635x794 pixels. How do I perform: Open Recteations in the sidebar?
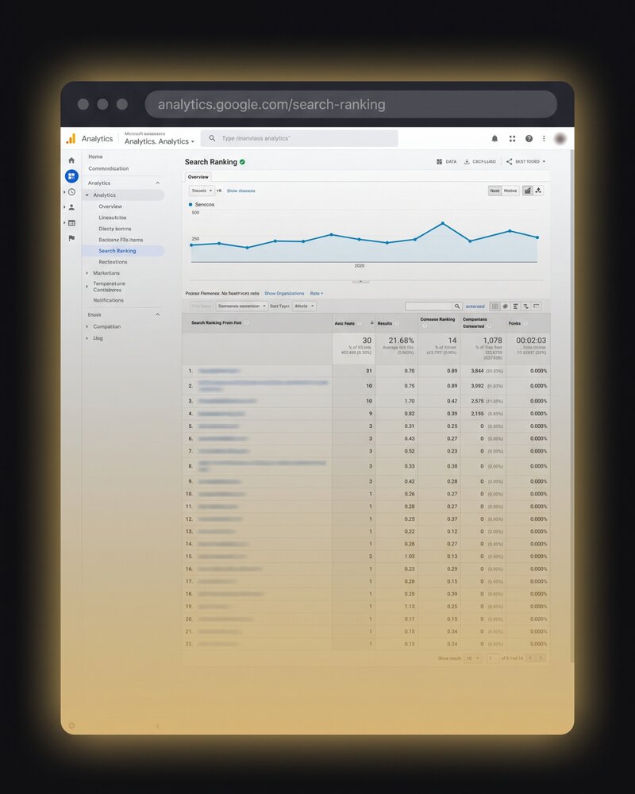[113, 262]
